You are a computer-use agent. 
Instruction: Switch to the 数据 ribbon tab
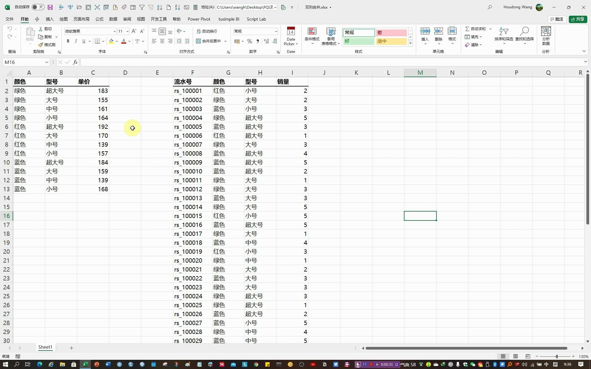click(113, 19)
